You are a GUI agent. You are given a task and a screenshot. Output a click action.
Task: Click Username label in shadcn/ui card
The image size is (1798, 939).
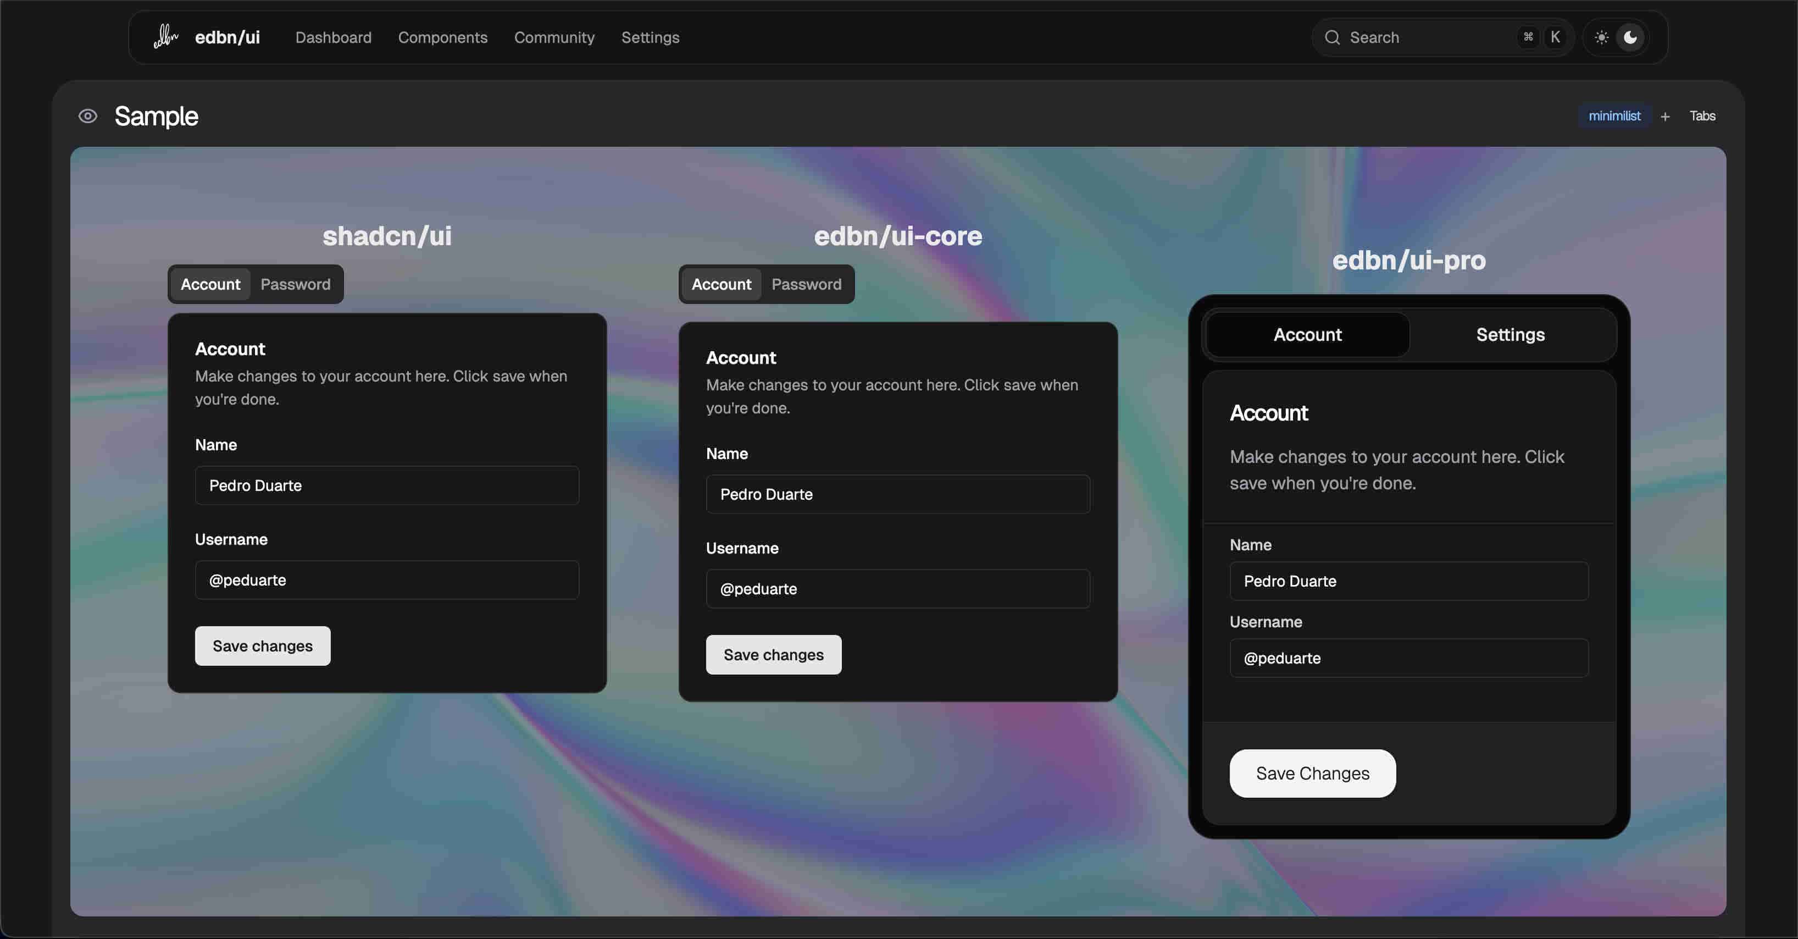click(x=231, y=540)
